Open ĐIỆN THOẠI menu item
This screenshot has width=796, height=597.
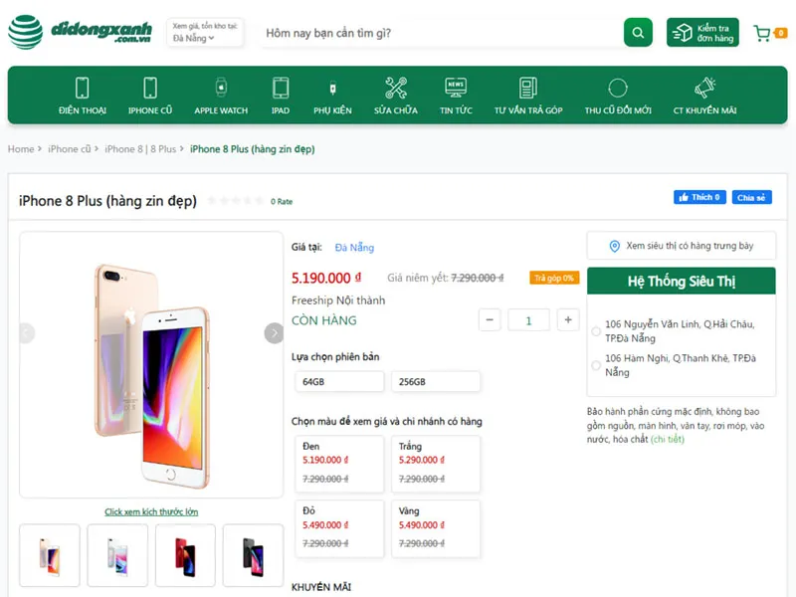tap(83, 110)
